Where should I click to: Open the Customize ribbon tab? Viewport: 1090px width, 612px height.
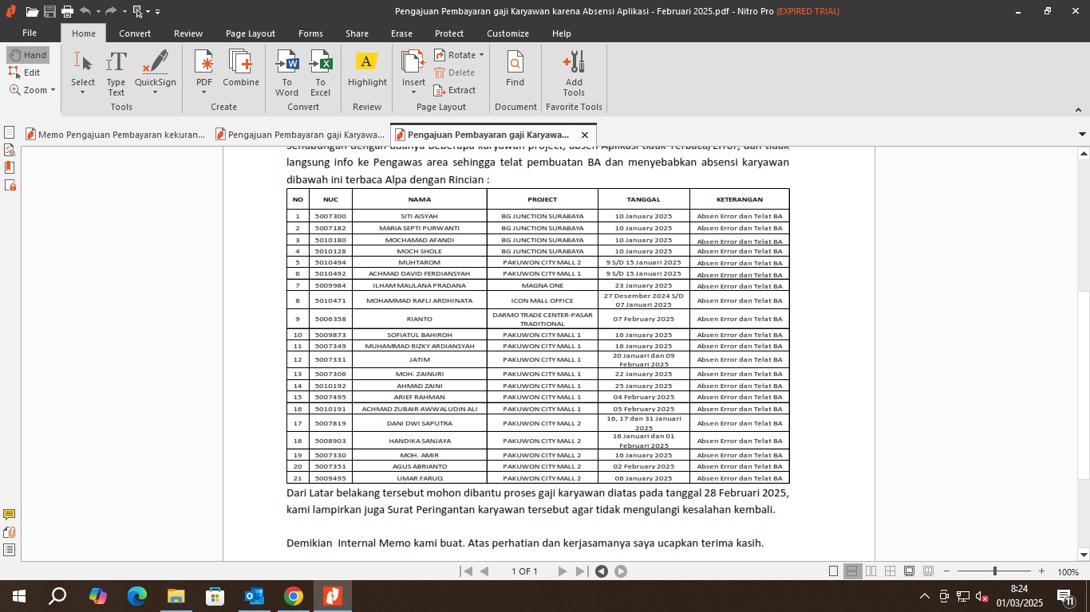click(x=507, y=33)
